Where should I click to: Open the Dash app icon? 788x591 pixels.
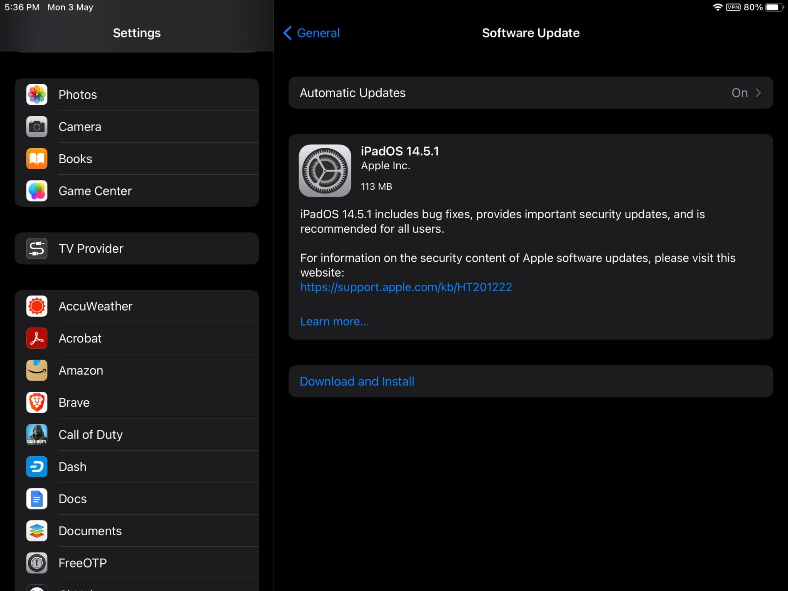[x=37, y=466]
